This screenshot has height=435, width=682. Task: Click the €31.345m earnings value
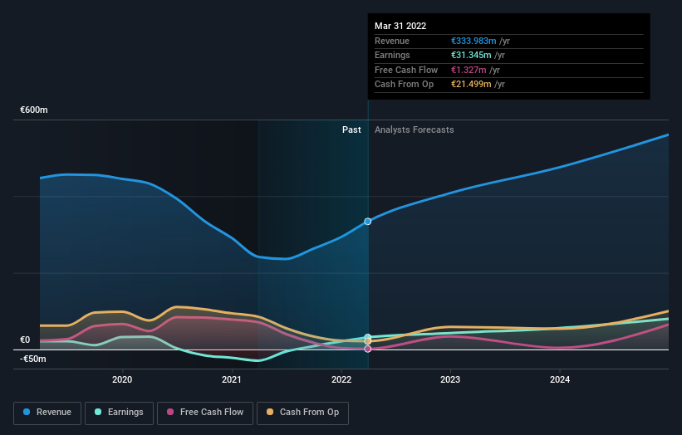click(x=471, y=55)
